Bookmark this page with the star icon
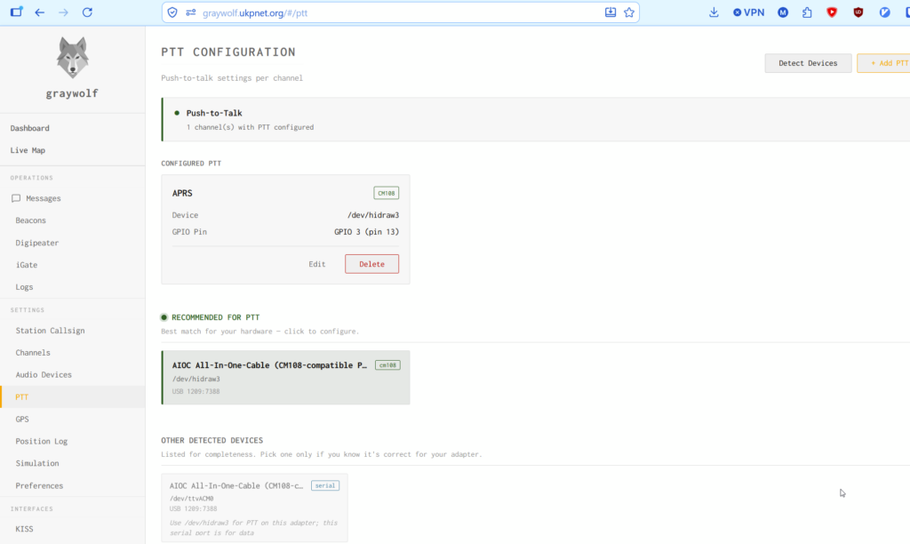Screen dimensions: 910x544 [629, 12]
